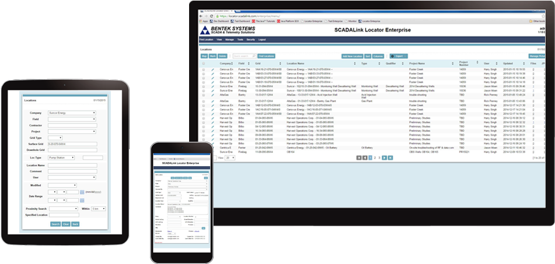
Task: Open the Export dropdown button
Action: pyautogui.click(x=399, y=56)
